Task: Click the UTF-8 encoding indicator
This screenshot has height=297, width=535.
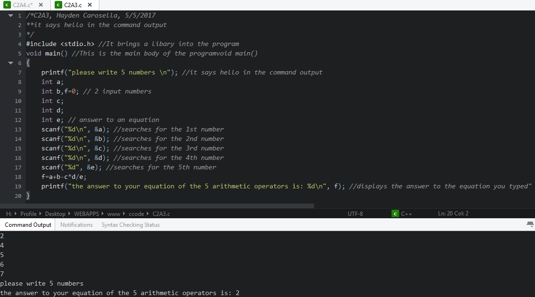Action: (355, 214)
